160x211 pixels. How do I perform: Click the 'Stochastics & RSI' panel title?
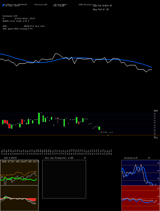[137, 158]
